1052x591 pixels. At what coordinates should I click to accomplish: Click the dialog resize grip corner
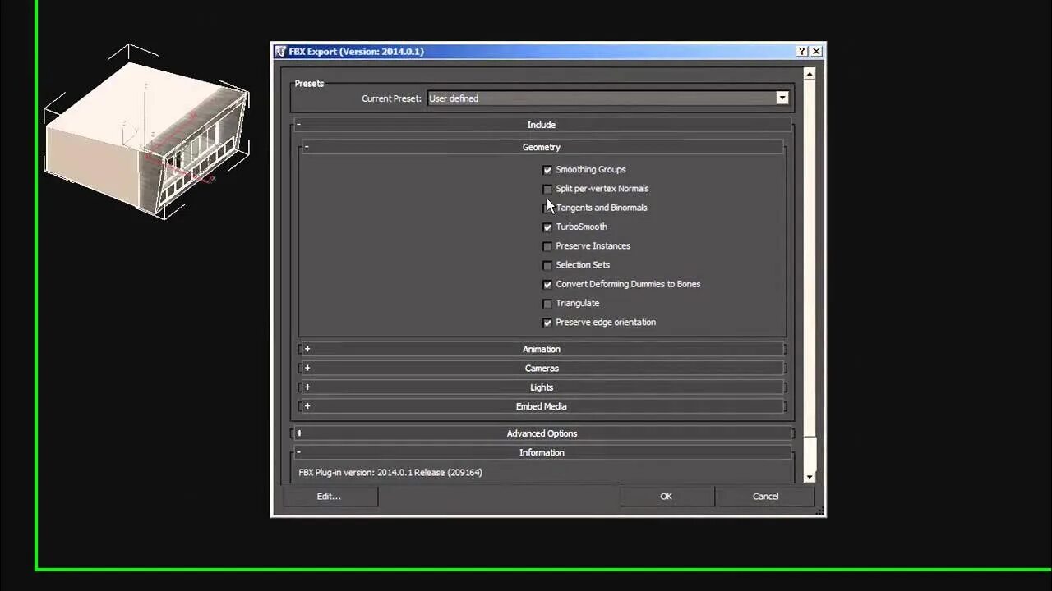[819, 511]
